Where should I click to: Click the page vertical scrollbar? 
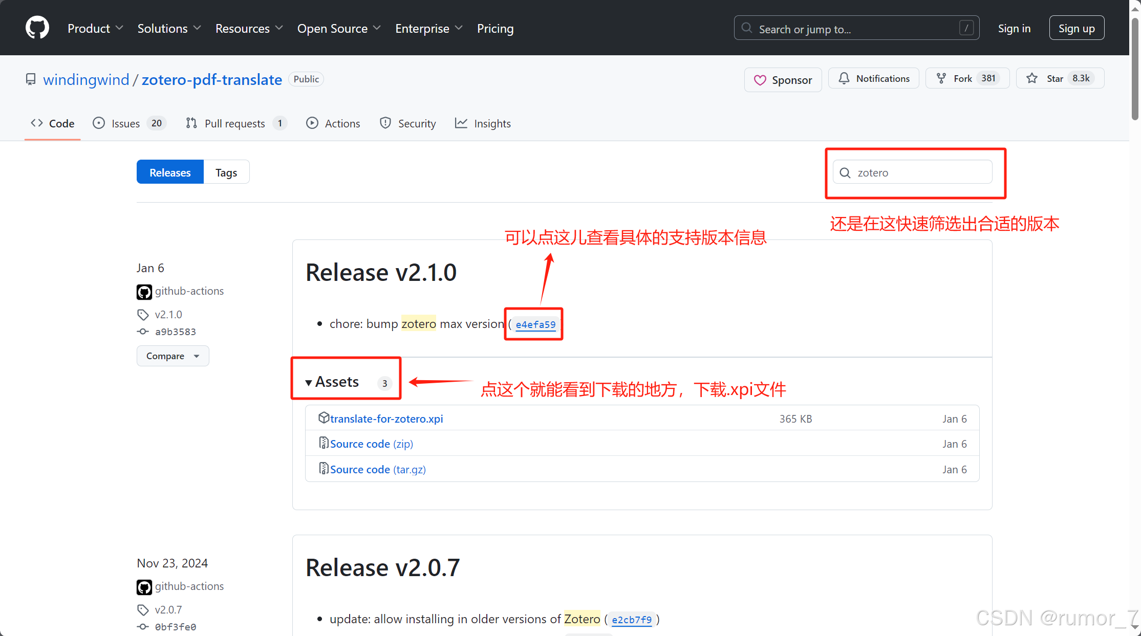1135,69
